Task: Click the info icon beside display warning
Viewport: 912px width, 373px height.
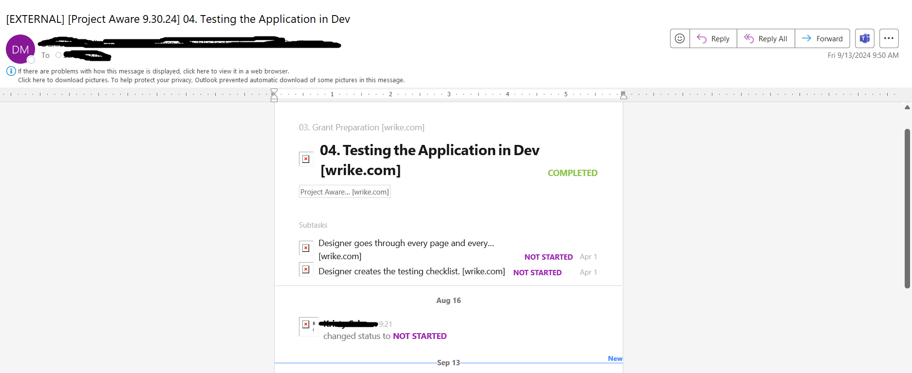Action: click(11, 71)
